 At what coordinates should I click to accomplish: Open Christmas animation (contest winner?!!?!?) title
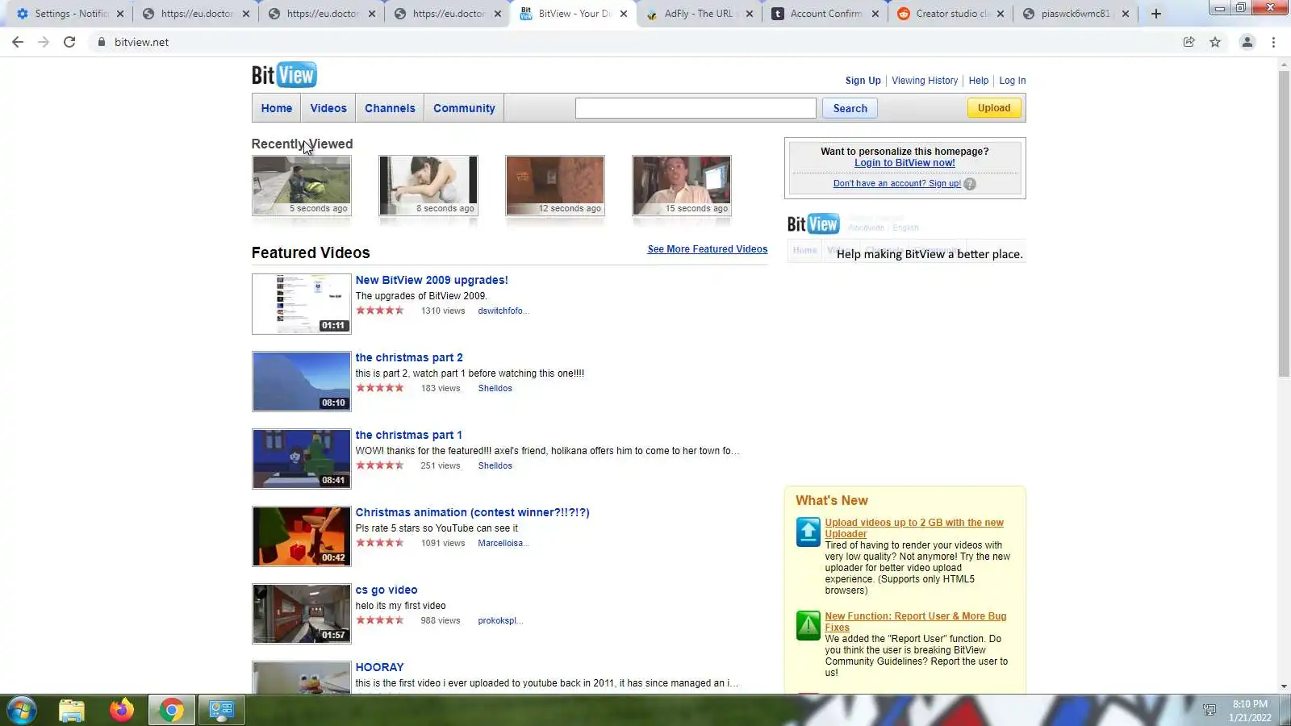(x=473, y=512)
